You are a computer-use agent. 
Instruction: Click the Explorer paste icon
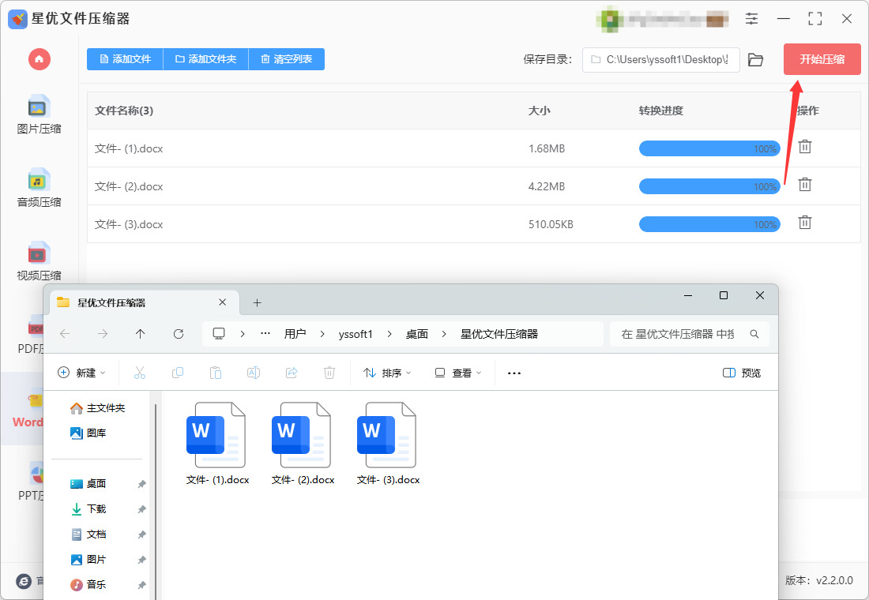click(216, 373)
